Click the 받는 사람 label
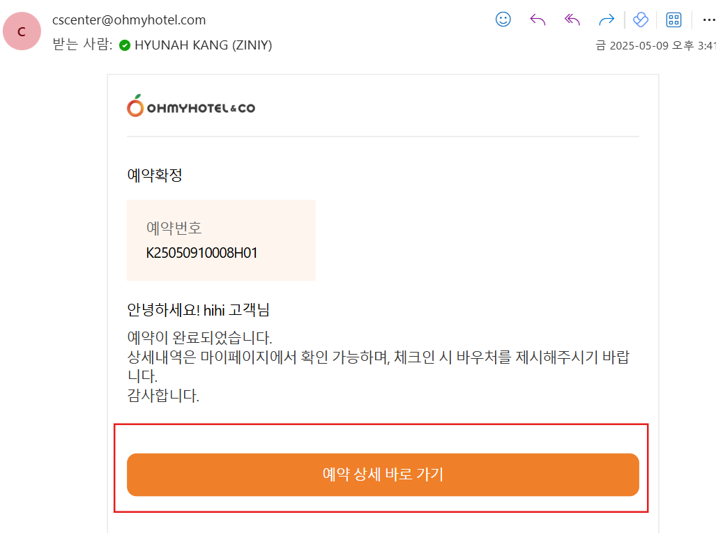Image resolution: width=716 pixels, height=533 pixels. (x=82, y=45)
